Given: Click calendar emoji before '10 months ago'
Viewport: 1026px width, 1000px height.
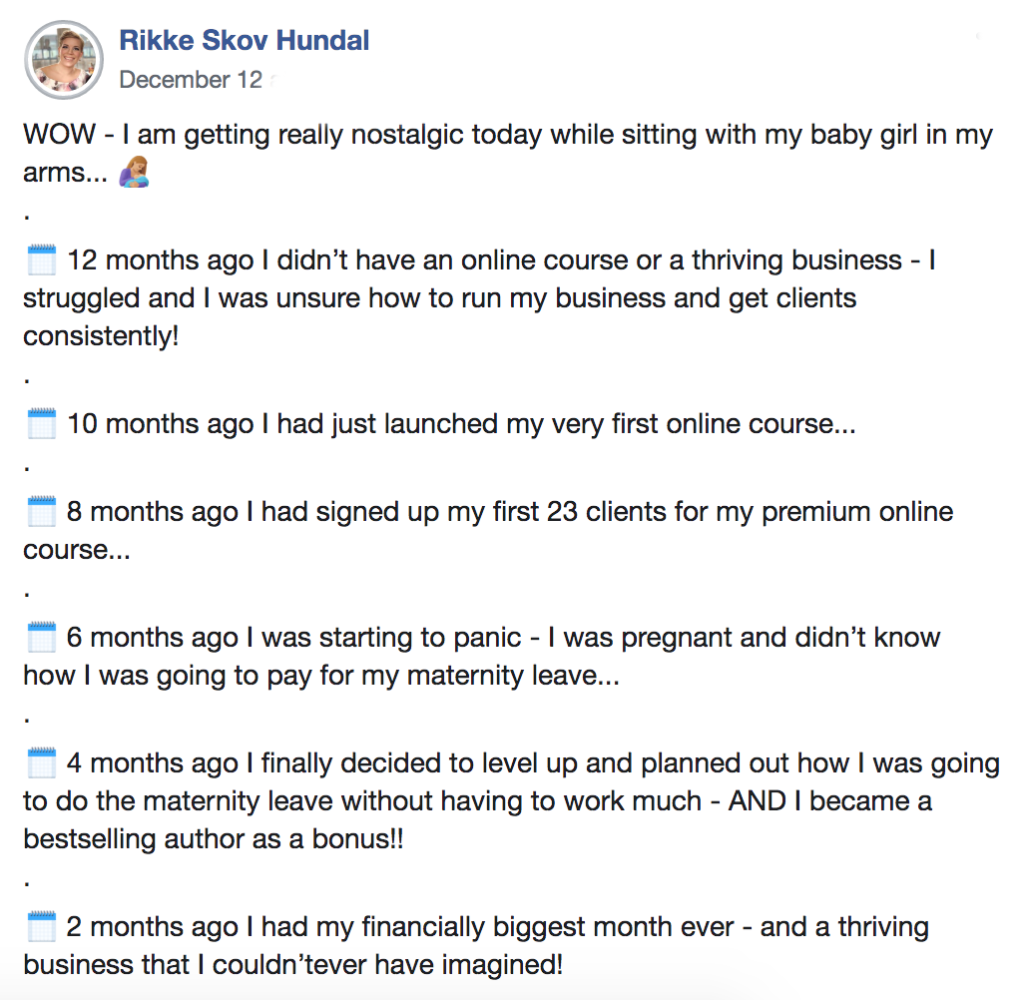Looking at the screenshot, I should (x=41, y=423).
